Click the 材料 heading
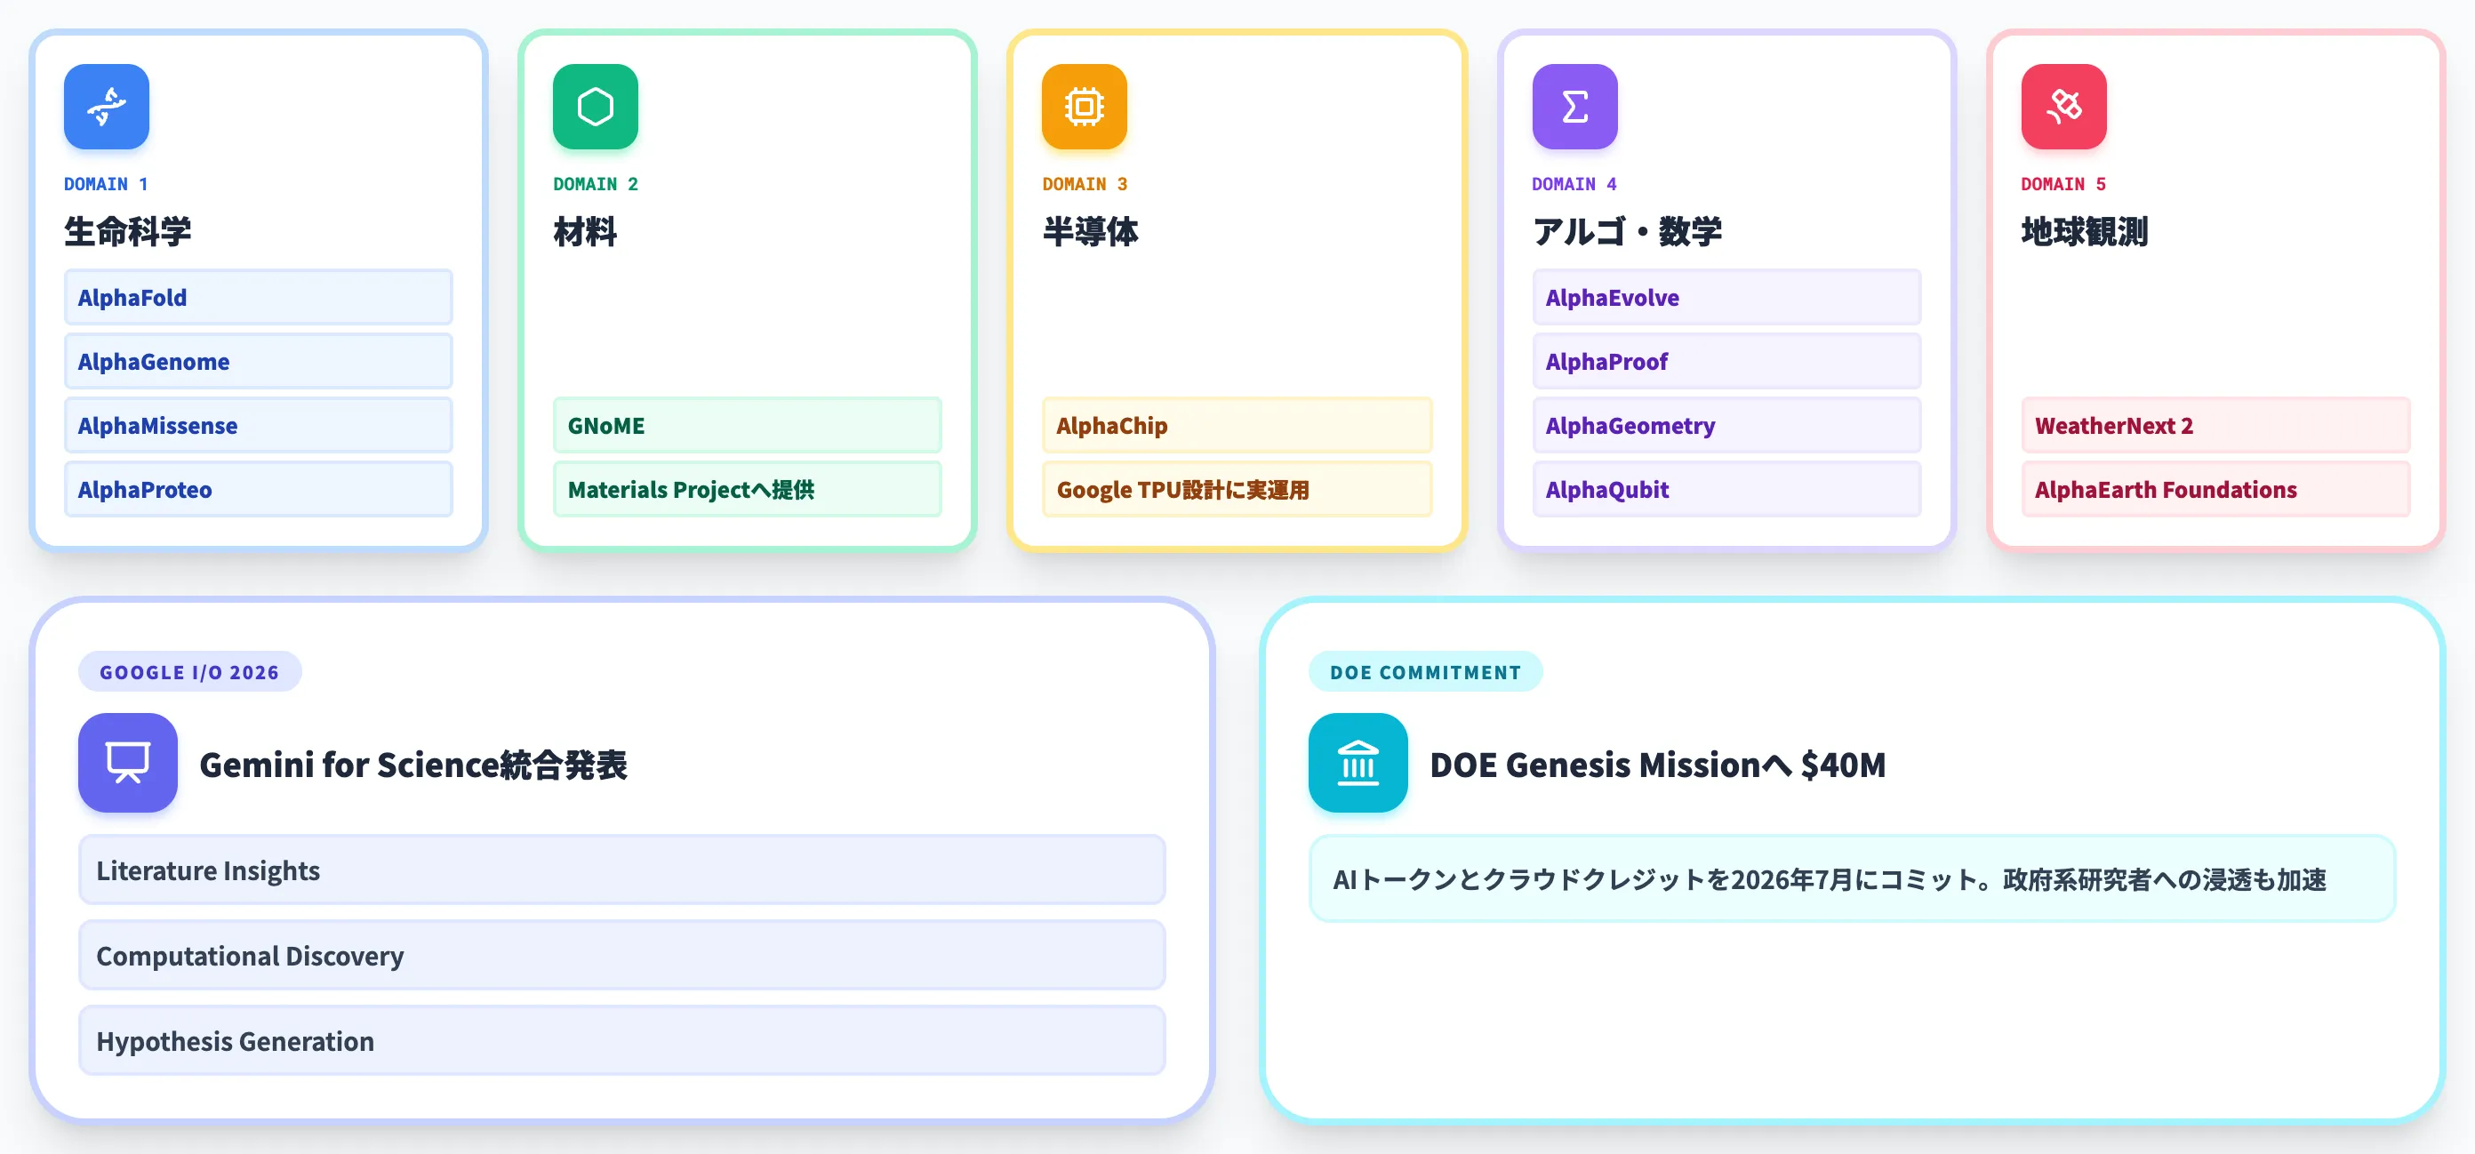 (585, 231)
